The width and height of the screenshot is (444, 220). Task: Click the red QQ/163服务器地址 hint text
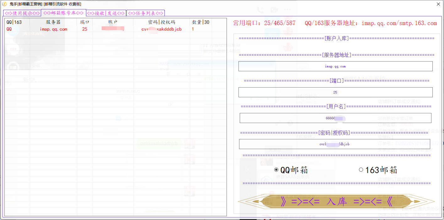pyautogui.click(x=371, y=23)
